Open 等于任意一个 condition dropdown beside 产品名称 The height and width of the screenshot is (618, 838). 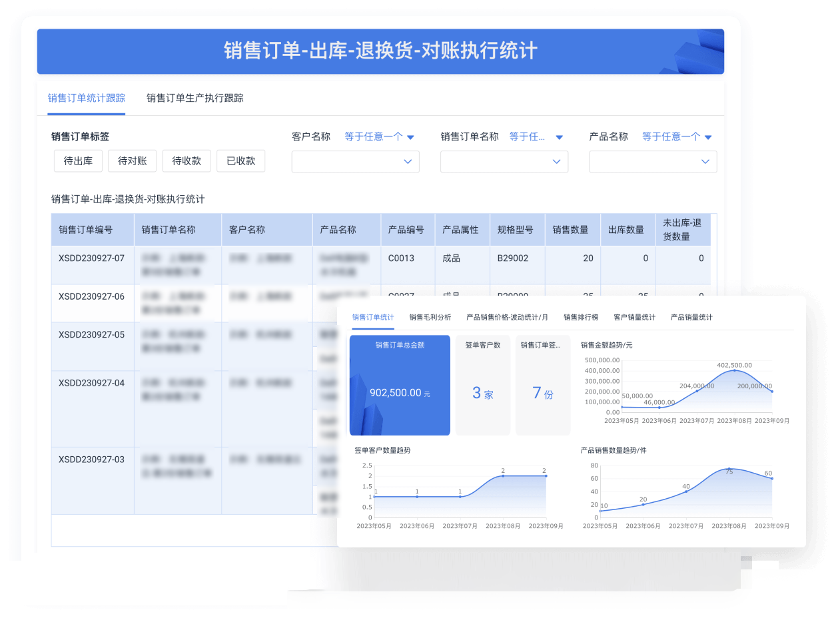tap(677, 137)
